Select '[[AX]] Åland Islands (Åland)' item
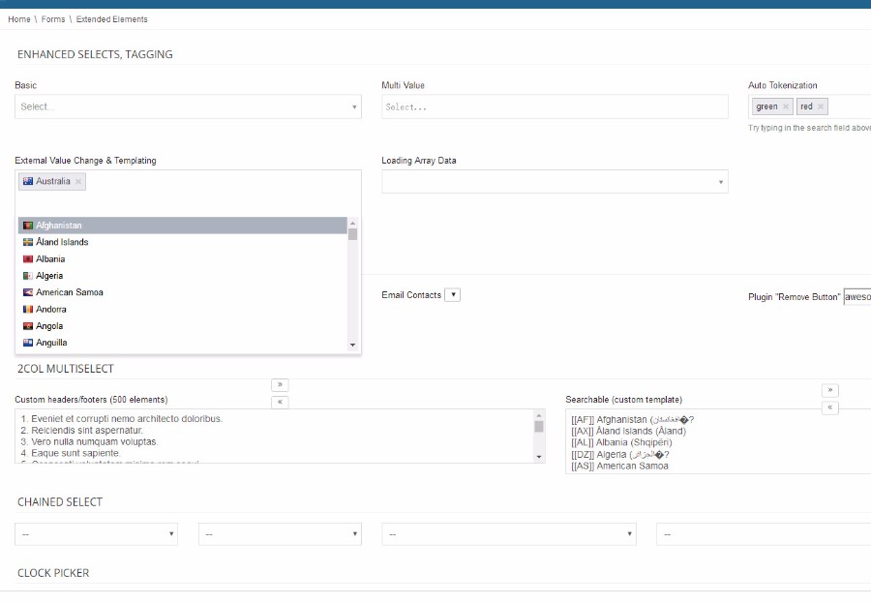Viewport: 871px width, 603px height. (629, 432)
